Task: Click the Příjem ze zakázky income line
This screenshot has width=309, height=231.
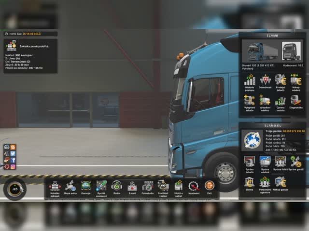Action: point(24,68)
